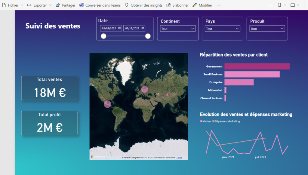The image size is (308, 175).
Task: Open the more options ellipsis icon
Action: click(219, 5)
